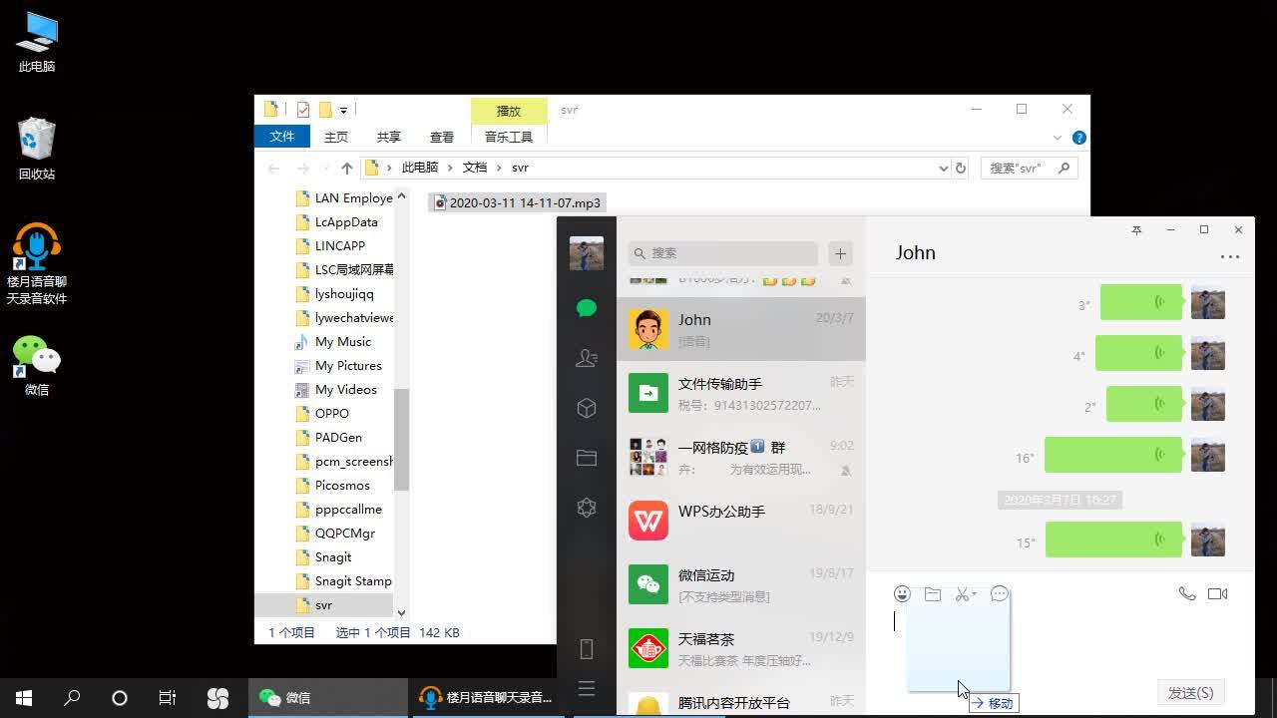Click message input text area

pos(1061,643)
